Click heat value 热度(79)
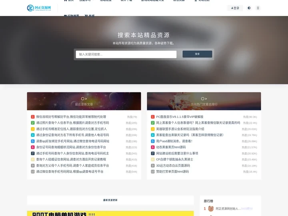The image size is (288, 216). click(132, 117)
